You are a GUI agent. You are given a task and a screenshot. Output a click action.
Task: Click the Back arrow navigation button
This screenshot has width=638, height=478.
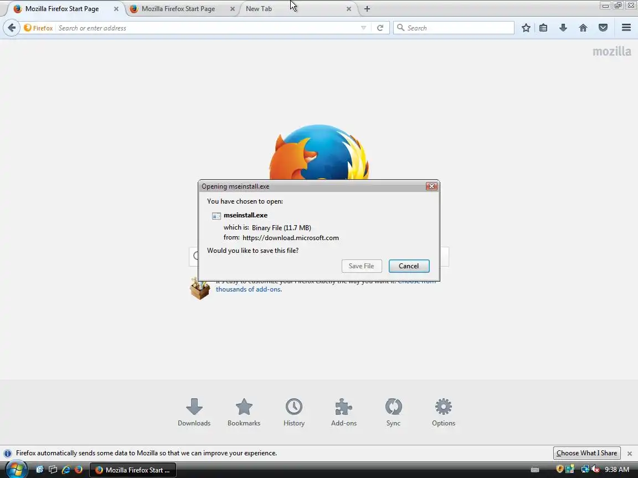(12, 28)
